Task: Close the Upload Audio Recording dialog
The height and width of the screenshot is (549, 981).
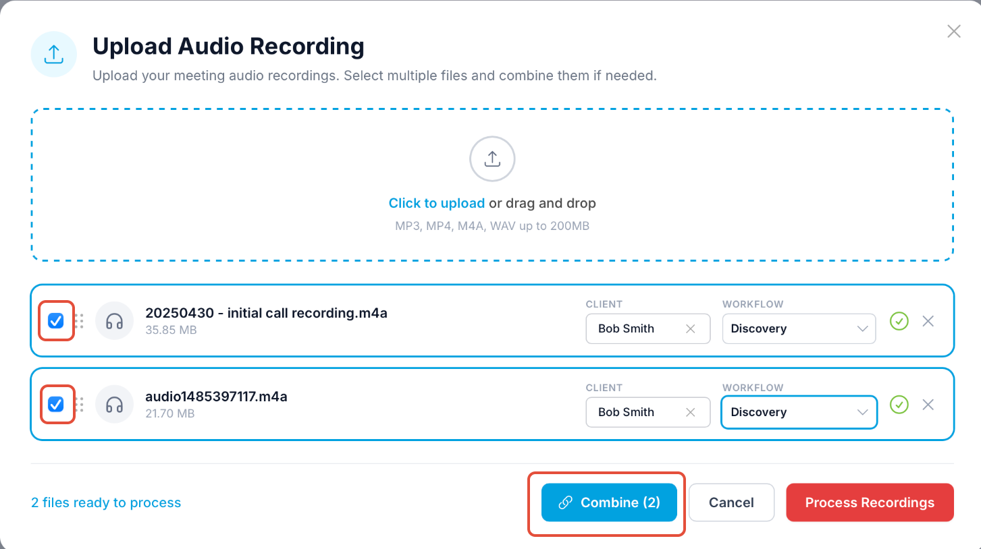Action: point(953,32)
